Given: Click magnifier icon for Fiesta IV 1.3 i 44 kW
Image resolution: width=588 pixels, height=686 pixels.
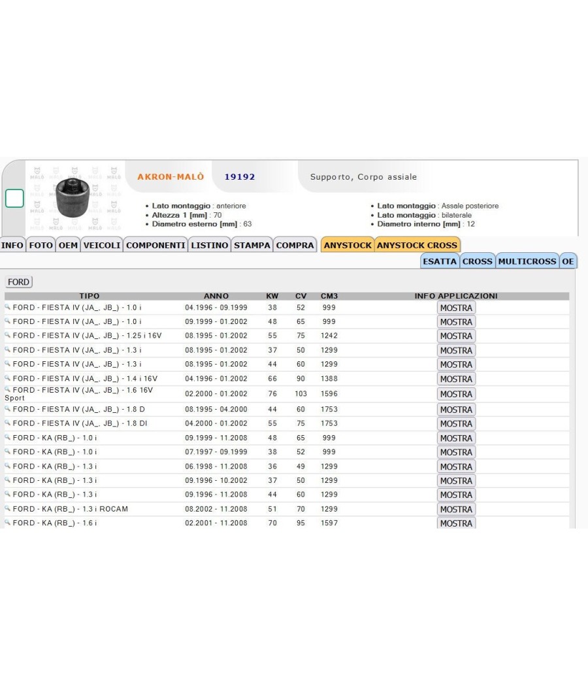Looking at the screenshot, I should [7, 363].
